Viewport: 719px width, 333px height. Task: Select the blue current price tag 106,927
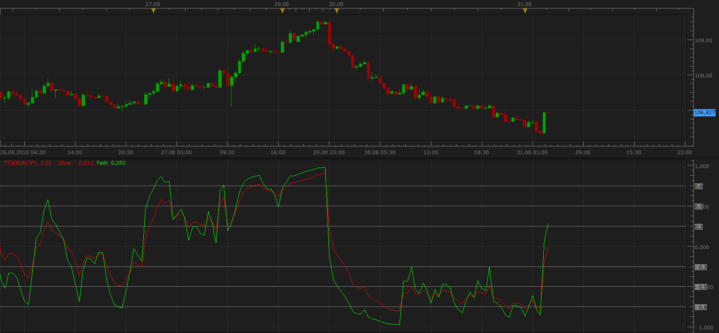point(704,112)
